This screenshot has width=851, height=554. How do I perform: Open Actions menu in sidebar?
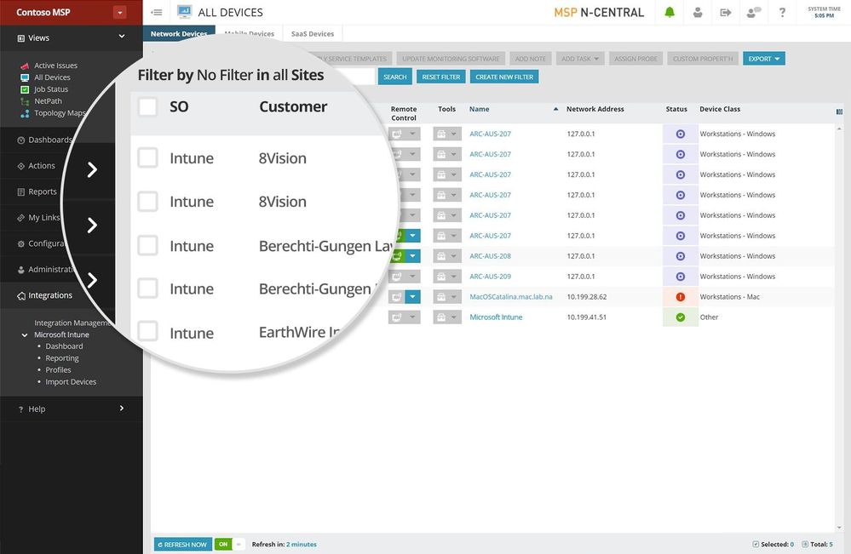pyautogui.click(x=41, y=166)
